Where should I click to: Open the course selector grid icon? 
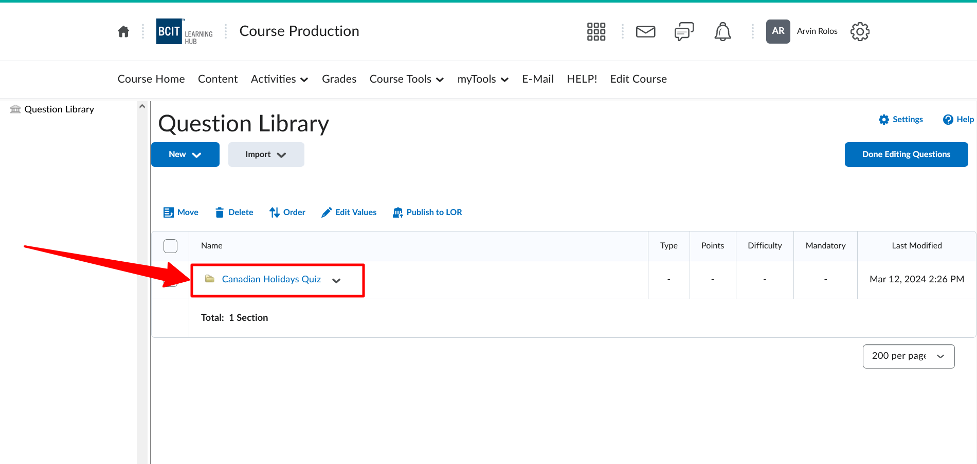tap(596, 32)
